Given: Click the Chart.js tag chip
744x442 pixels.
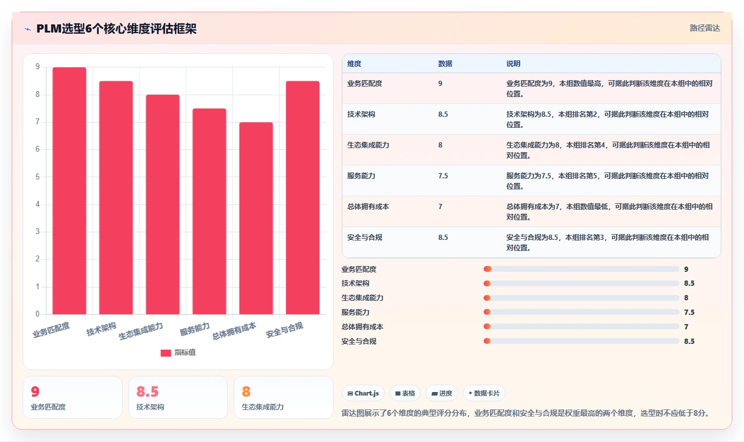Looking at the screenshot, I should click(x=363, y=393).
